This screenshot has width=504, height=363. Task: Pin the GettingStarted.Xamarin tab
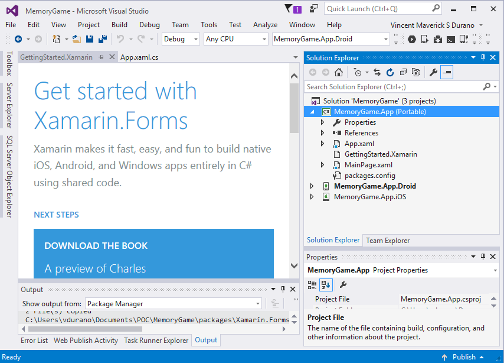point(102,57)
